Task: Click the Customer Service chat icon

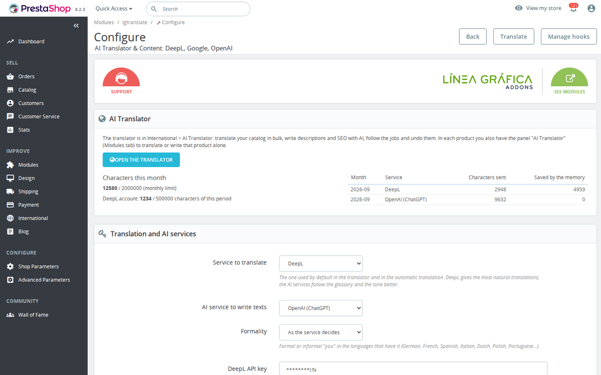Action: [x=10, y=116]
